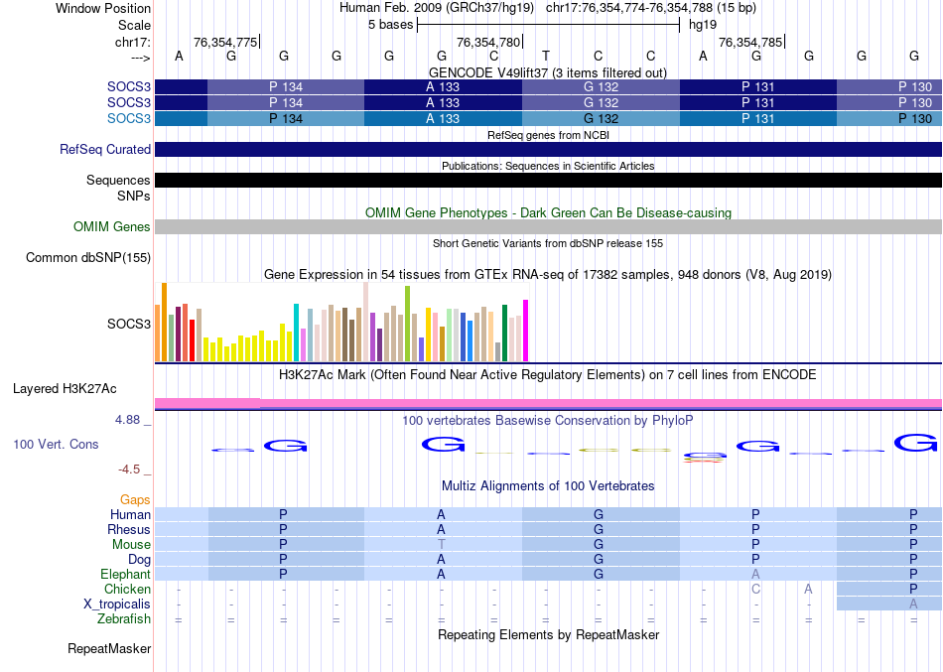The width and height of the screenshot is (943, 672).
Task: Click the magenta last bar in GTEx chart
Action: [x=526, y=331]
